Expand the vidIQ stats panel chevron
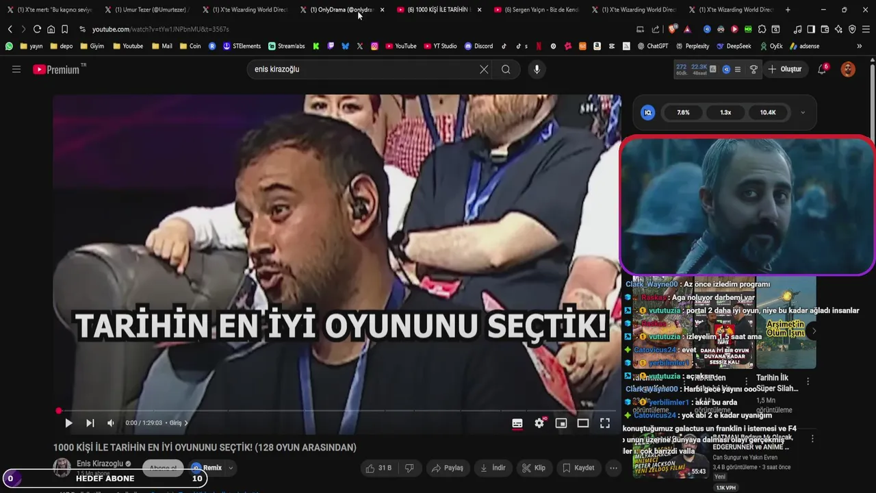The image size is (876, 493). point(803,112)
